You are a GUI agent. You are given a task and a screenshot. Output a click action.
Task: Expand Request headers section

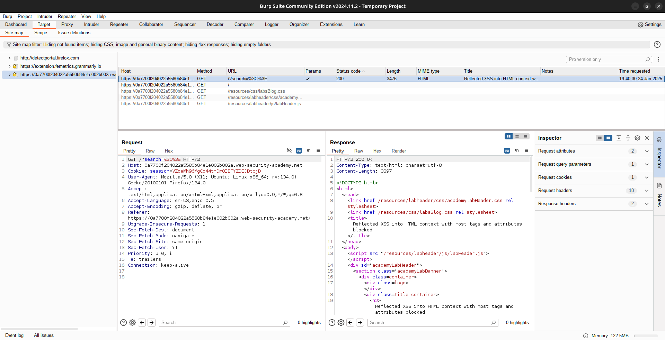[x=647, y=191]
